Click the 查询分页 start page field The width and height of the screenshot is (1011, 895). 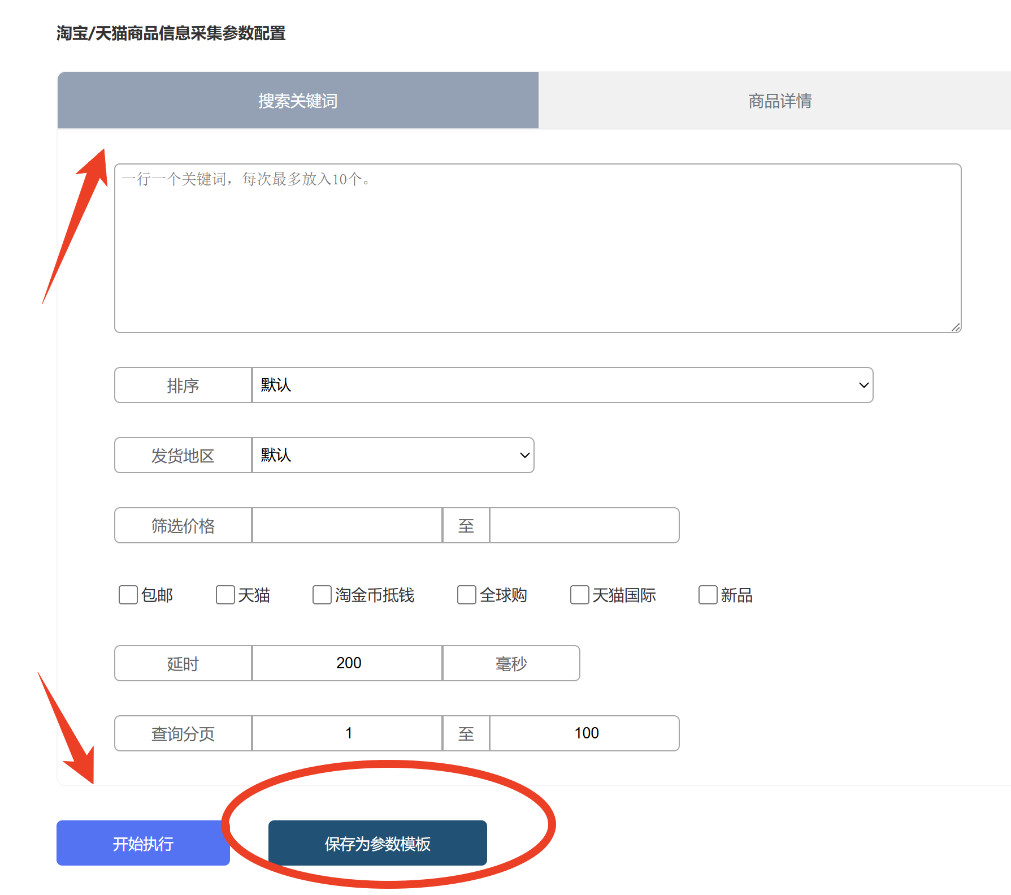347,733
